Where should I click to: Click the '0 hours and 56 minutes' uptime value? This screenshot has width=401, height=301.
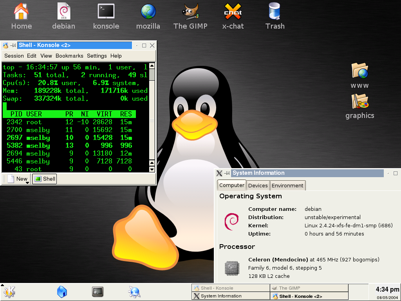tap(334, 234)
